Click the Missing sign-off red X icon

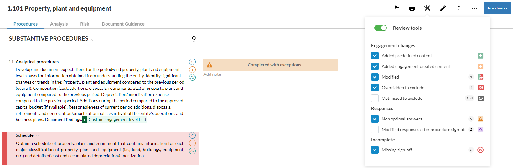480,150
